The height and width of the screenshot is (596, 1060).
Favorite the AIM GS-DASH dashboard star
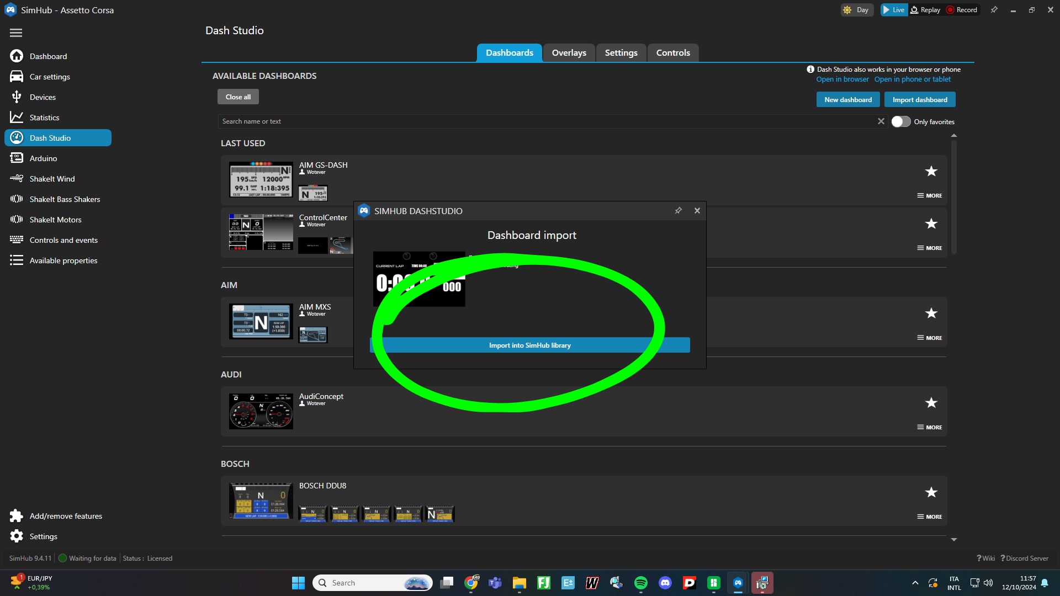931,171
